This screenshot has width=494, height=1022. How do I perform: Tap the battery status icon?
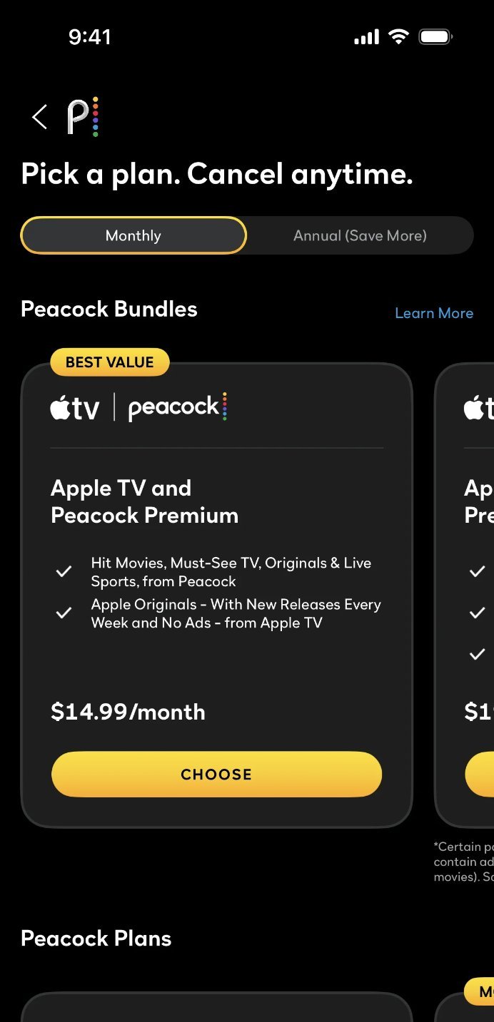[435, 37]
